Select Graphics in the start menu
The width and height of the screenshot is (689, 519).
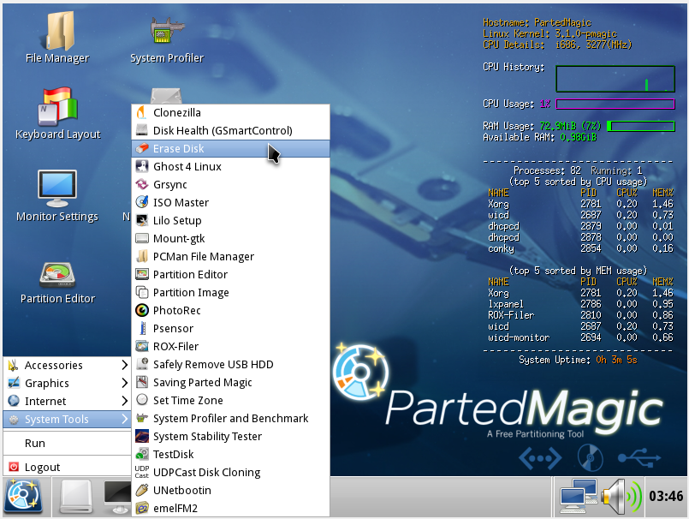pyautogui.click(x=68, y=383)
